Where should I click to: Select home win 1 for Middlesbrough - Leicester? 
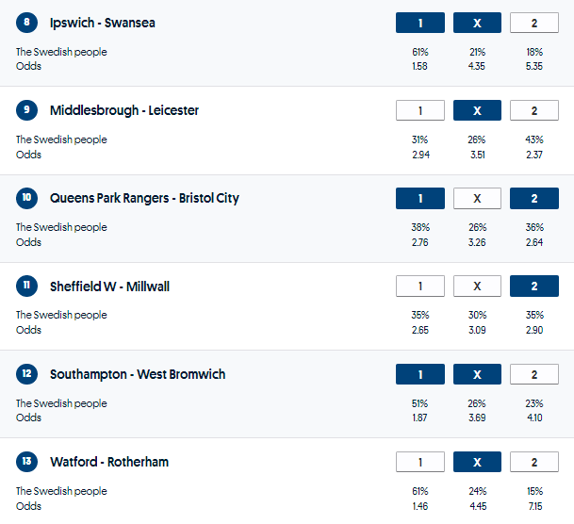pyautogui.click(x=420, y=111)
